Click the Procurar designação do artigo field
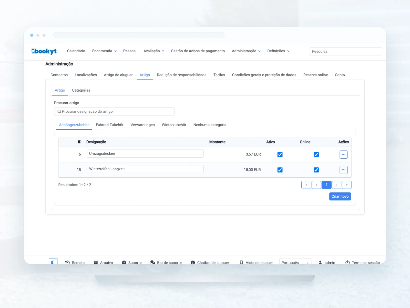 (114, 111)
